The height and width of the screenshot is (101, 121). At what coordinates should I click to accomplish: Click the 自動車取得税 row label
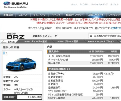(x=55, y=81)
